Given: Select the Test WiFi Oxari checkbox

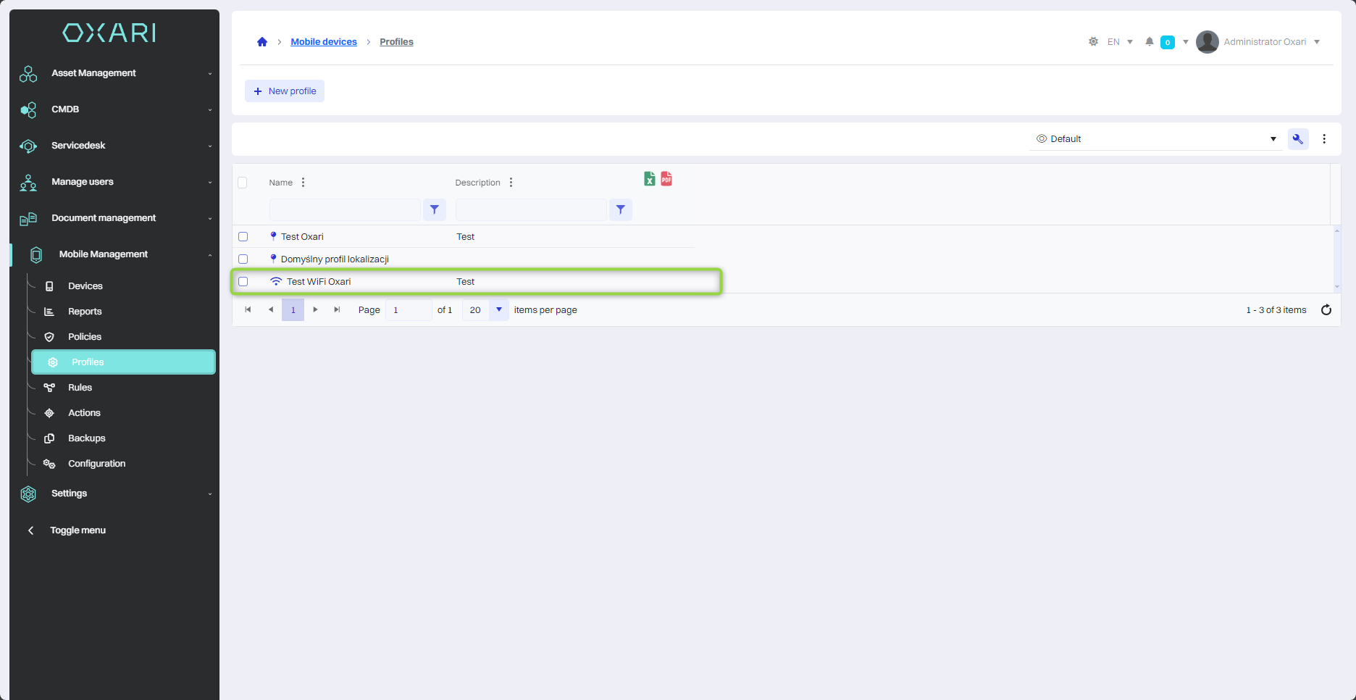Looking at the screenshot, I should coord(243,282).
